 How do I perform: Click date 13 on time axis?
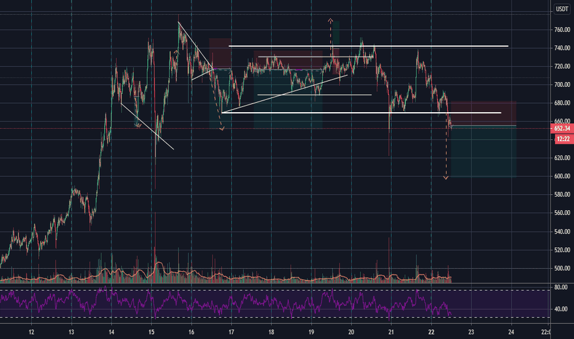click(x=71, y=332)
